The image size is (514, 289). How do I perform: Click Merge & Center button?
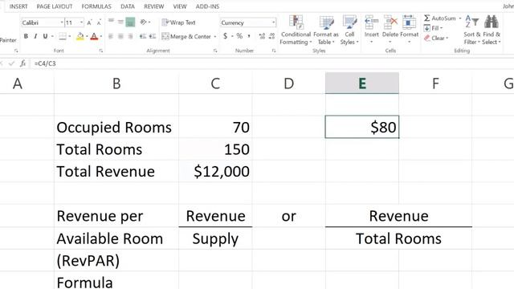[x=186, y=36]
